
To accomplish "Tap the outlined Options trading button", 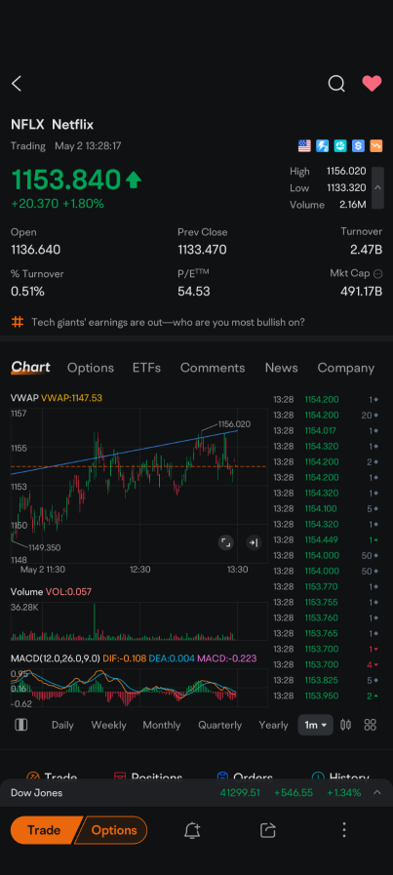I will coord(114,830).
